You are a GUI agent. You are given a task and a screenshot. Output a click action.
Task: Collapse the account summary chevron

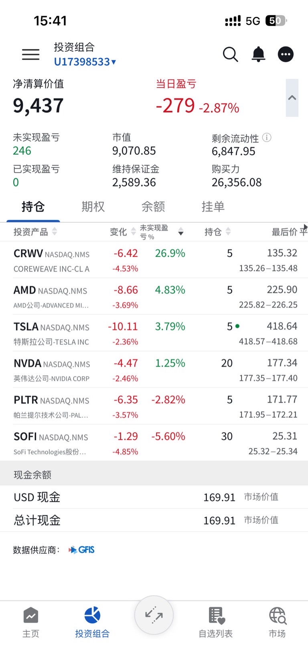292,98
